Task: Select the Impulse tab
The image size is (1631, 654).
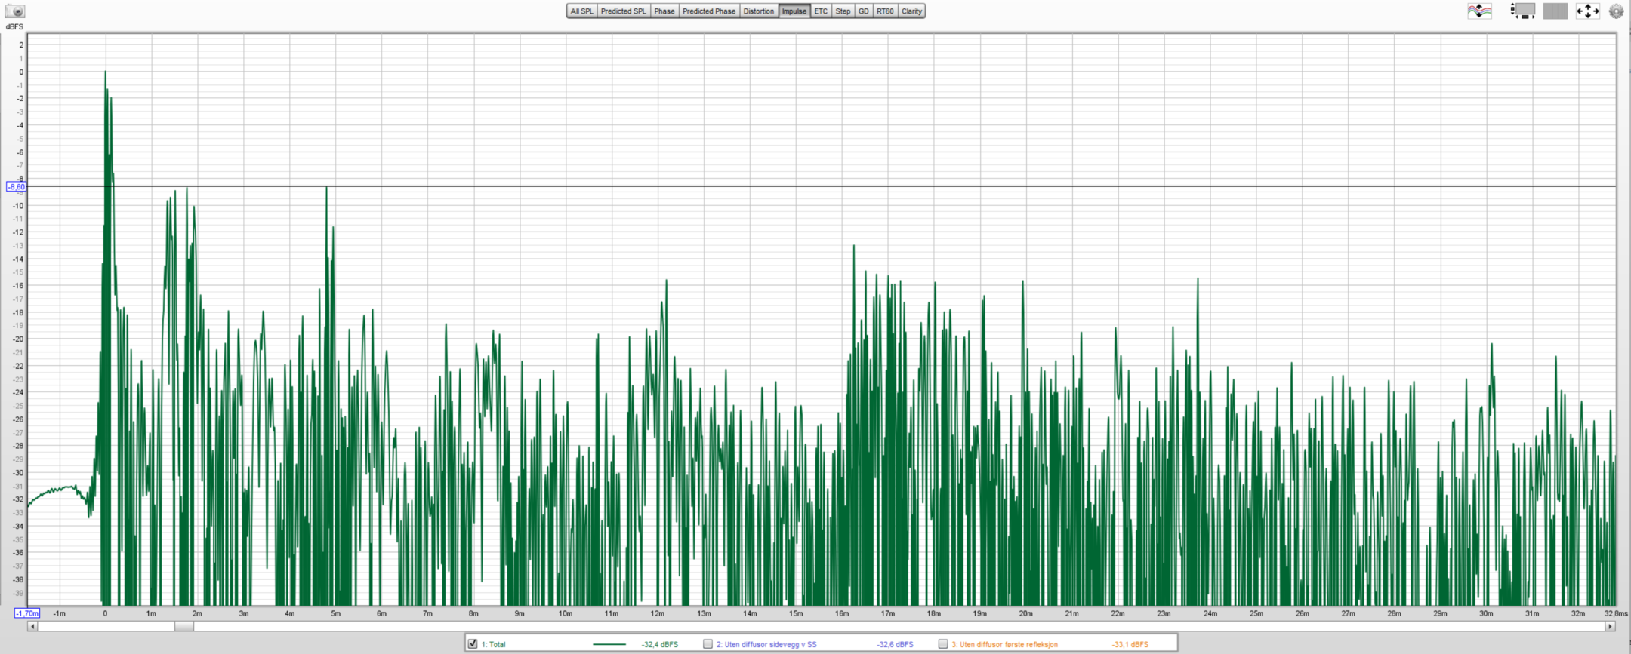Action: pos(794,11)
